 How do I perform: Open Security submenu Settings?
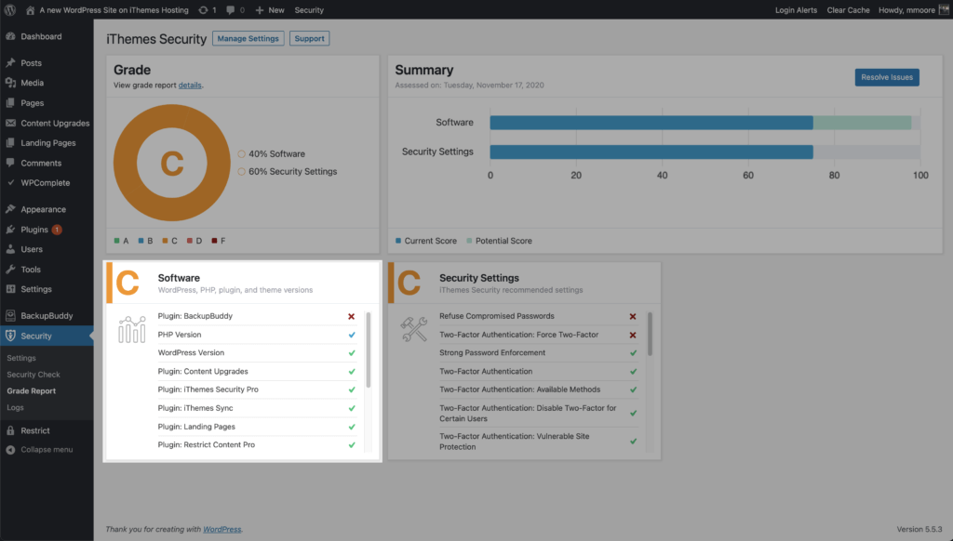click(21, 358)
